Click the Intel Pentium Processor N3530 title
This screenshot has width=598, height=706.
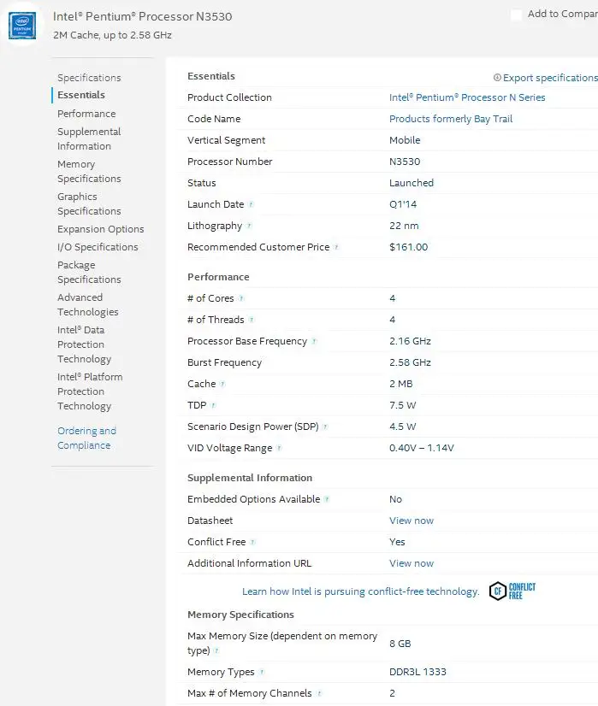[x=142, y=16]
